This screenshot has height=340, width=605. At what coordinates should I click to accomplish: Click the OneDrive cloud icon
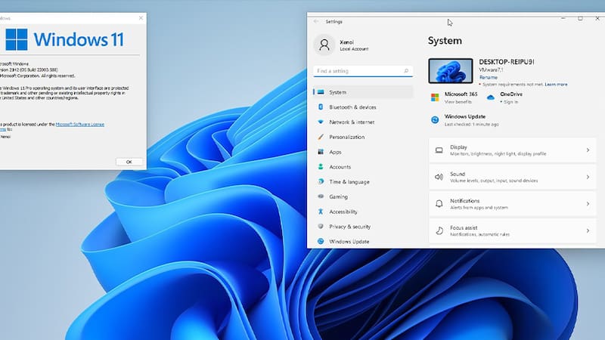pos(491,97)
